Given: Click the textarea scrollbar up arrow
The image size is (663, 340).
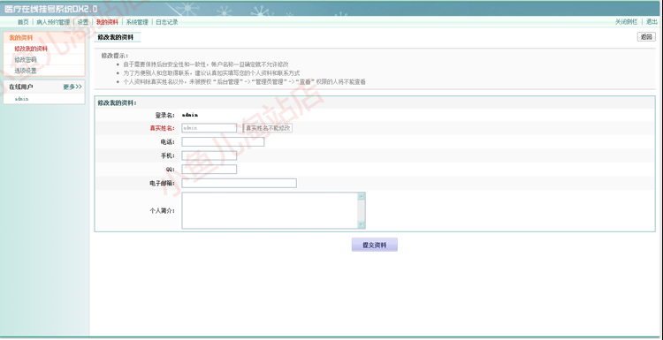Looking at the screenshot, I should point(361,196).
